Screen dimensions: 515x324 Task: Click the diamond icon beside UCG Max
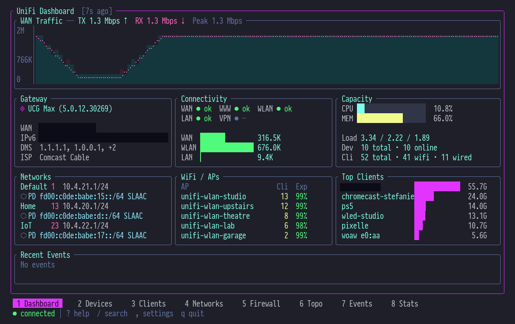click(x=23, y=109)
